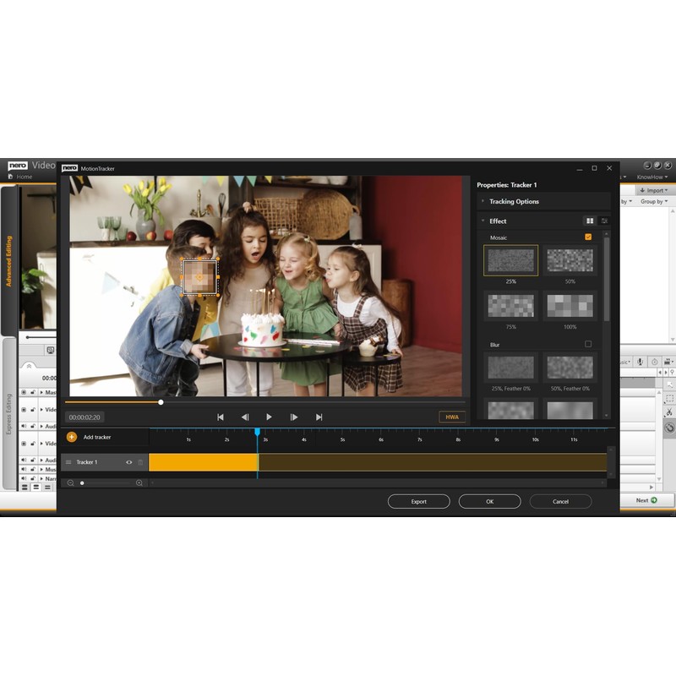Jump to the end of the clip
This screenshot has height=676, width=676.
click(x=319, y=417)
